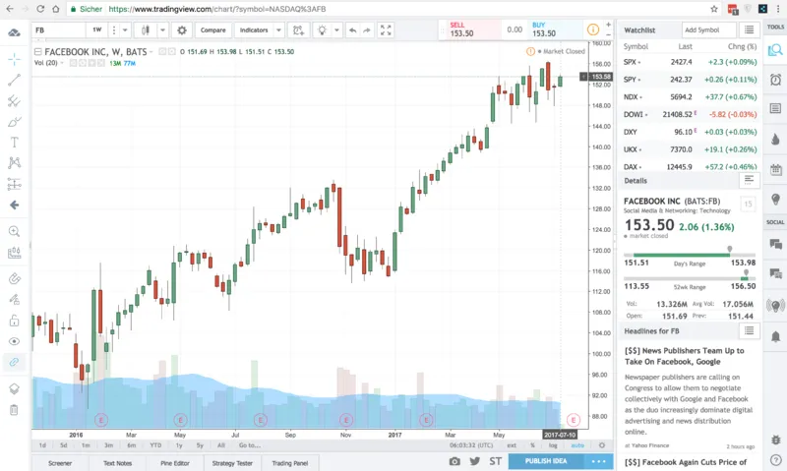
Task: Open the candlestick chart style button
Action: 146,30
